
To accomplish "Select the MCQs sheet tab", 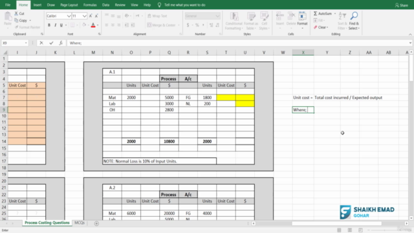I will (x=80, y=223).
